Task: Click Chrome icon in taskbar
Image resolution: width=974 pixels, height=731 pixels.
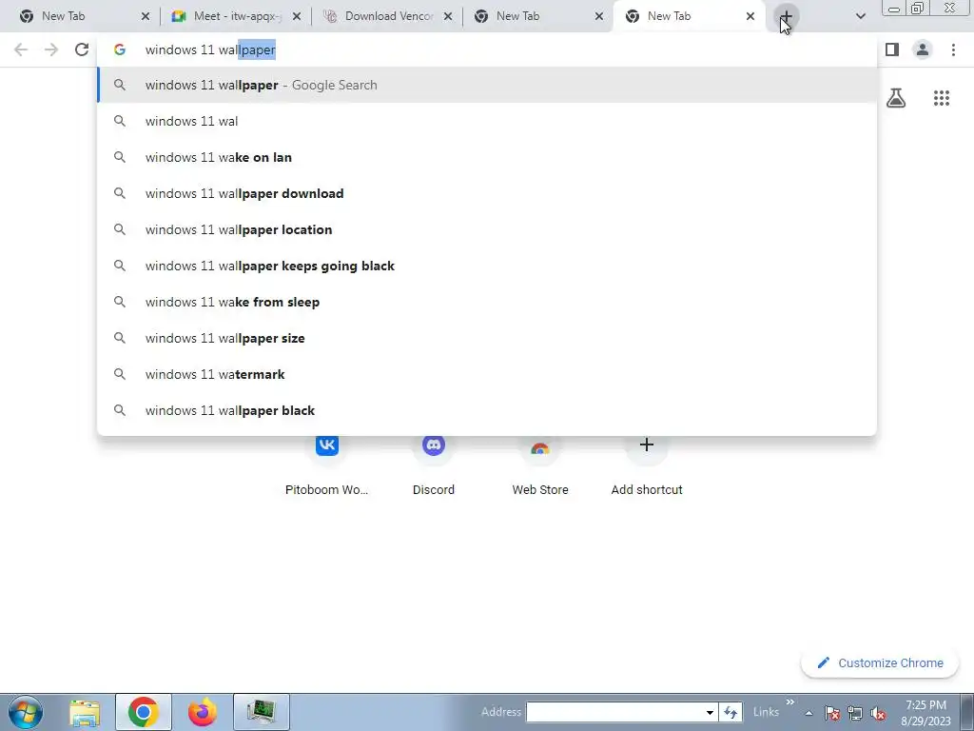Action: [143, 712]
